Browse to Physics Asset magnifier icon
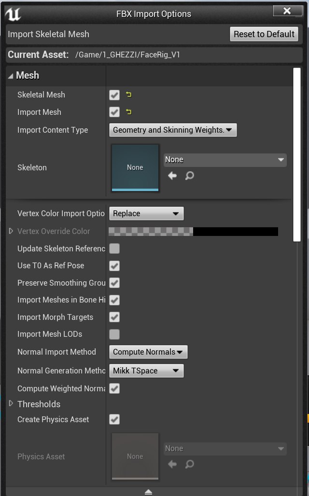The height and width of the screenshot is (496, 309). [x=189, y=464]
